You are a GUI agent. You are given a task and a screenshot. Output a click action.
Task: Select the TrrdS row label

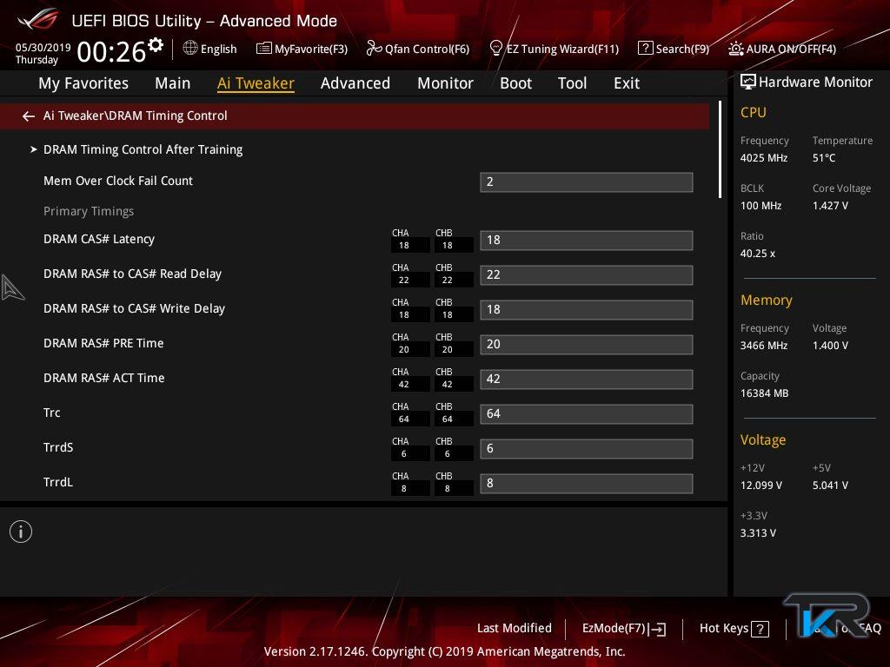point(58,447)
